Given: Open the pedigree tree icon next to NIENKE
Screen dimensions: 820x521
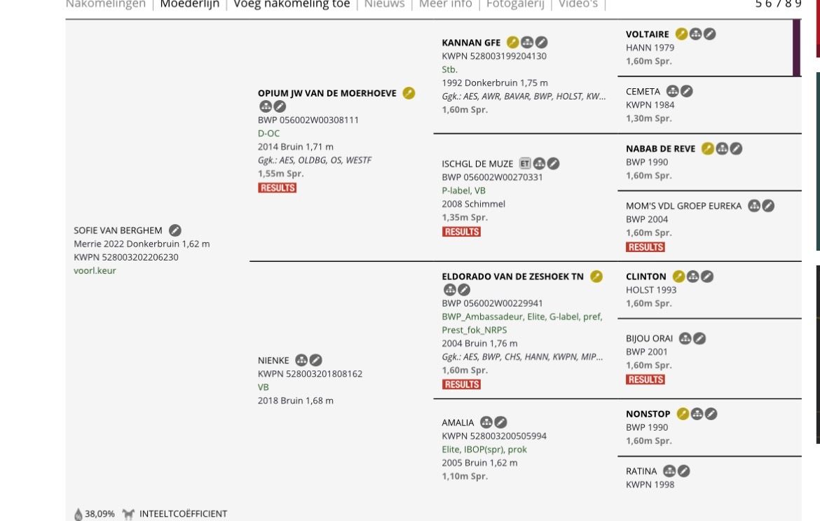Looking at the screenshot, I should click(x=301, y=360).
